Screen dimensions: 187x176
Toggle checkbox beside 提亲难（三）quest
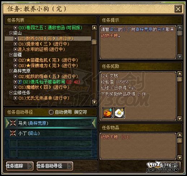[15, 44]
